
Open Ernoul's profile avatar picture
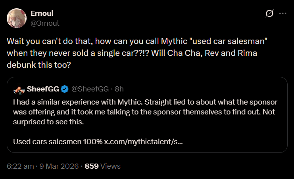point(17,18)
